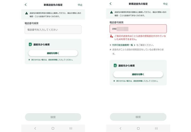Tap 中止 on the left screen
191x132 pixels.
80,5
